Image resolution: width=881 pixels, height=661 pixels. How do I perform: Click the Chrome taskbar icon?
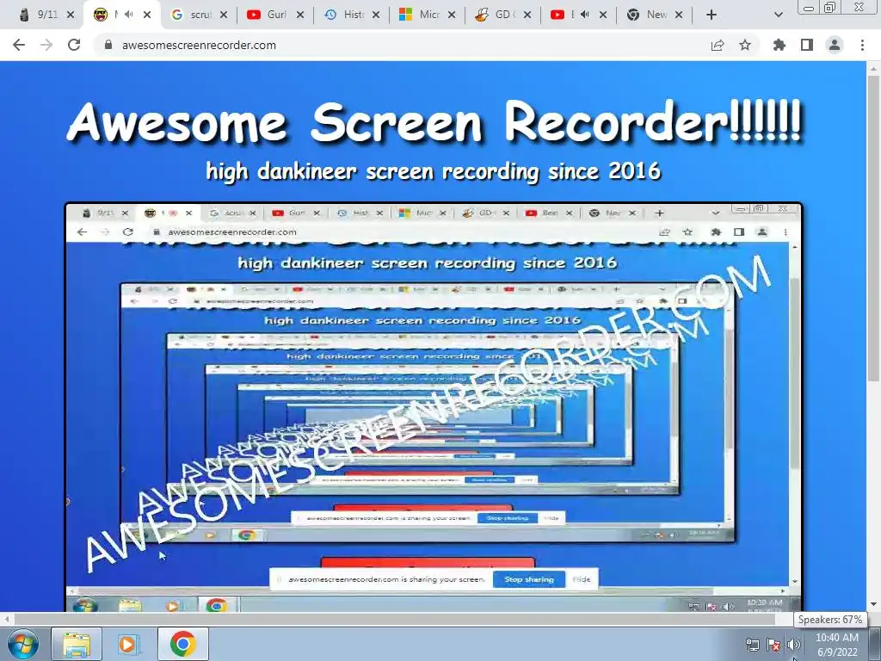tap(182, 644)
